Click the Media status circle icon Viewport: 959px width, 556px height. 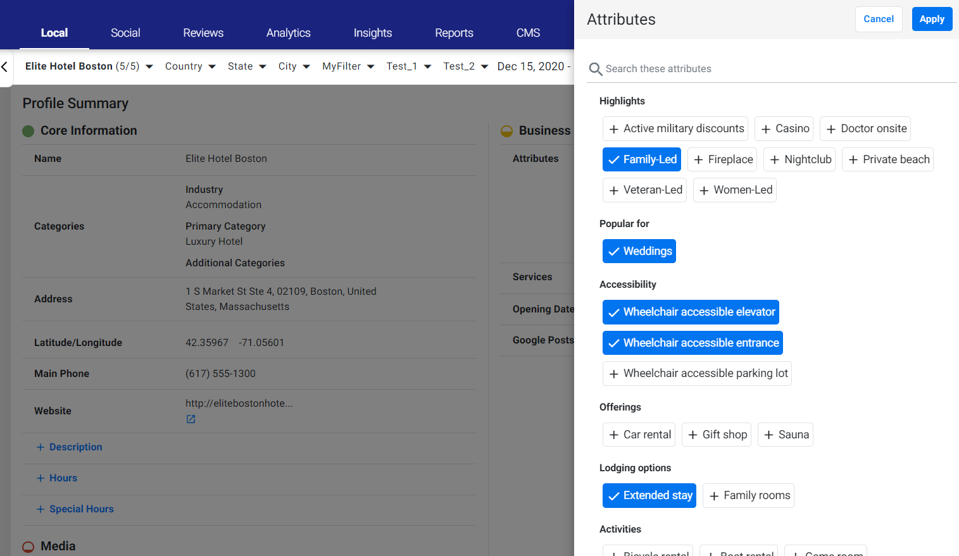tap(28, 547)
